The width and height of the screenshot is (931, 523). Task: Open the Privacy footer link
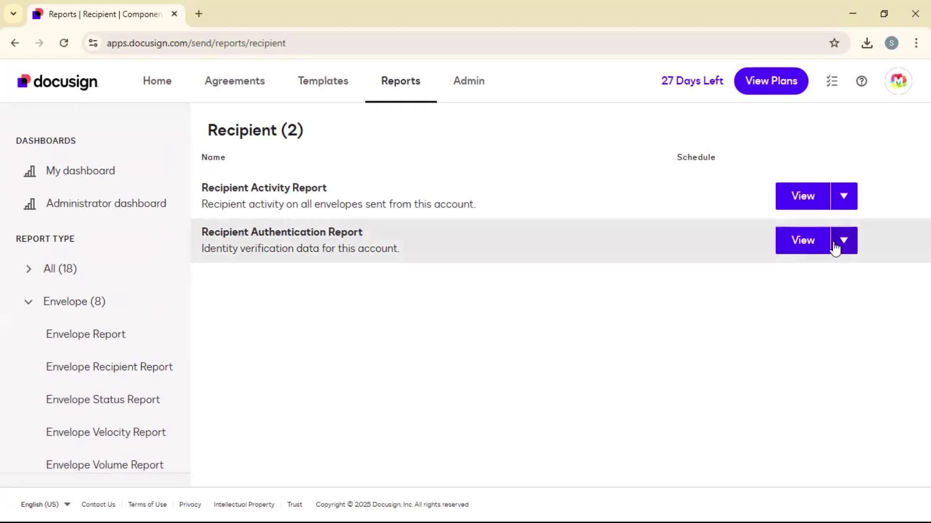tap(190, 505)
